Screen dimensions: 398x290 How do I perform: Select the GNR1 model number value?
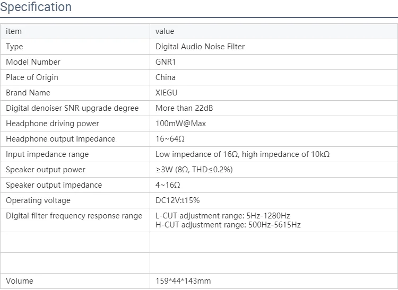coord(166,62)
